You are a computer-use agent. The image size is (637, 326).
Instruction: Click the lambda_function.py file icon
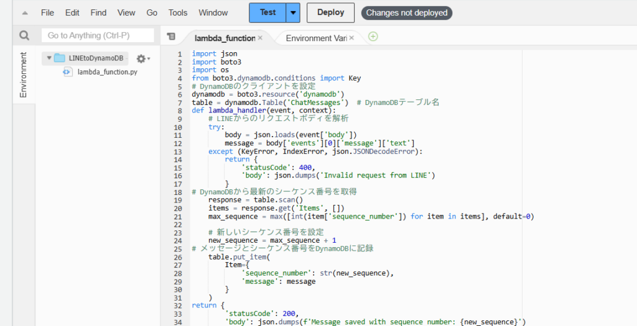[67, 72]
